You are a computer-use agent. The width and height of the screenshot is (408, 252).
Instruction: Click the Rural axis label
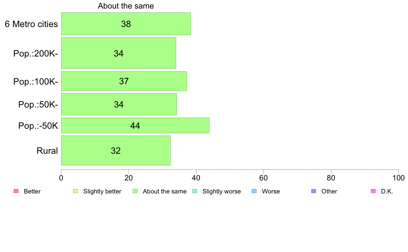click(x=47, y=151)
